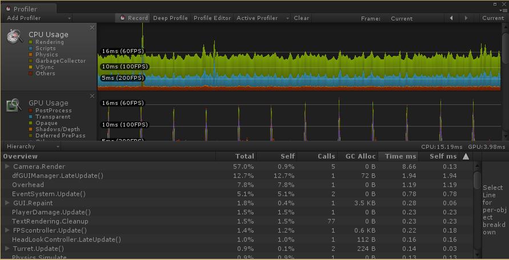Screen dimensions: 509x260
Task: Sort by the Time ms column header
Action: [399, 157]
